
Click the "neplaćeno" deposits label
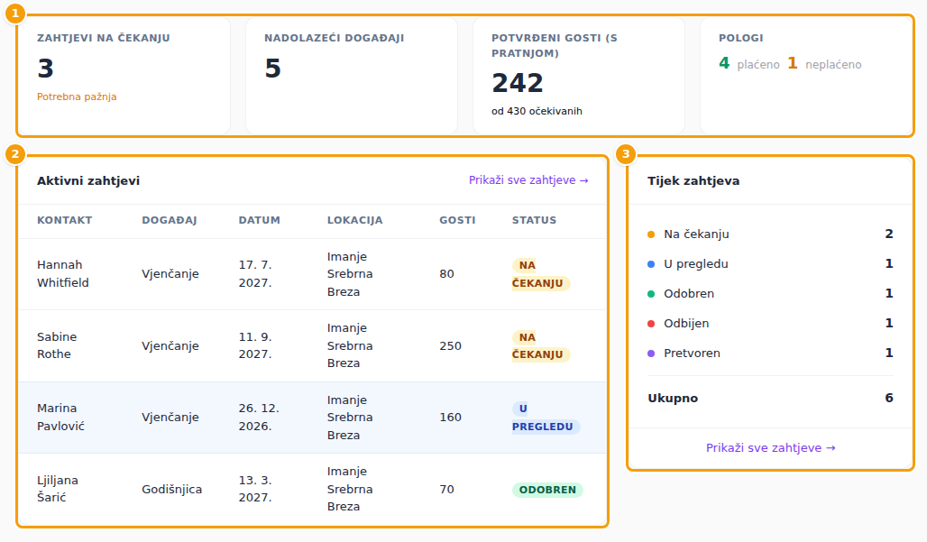833,64
